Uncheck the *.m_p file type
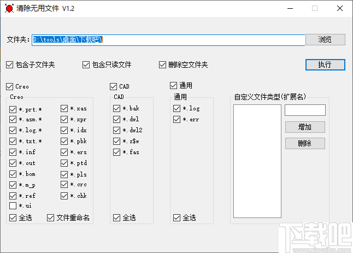353x253 pixels. (13, 185)
